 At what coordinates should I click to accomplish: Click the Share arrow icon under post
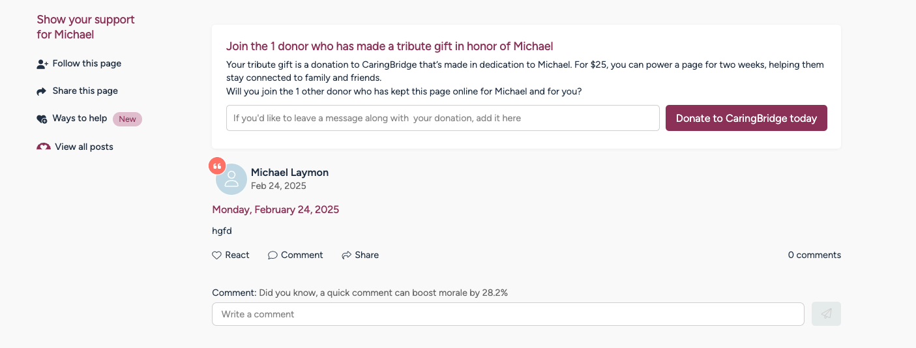pyautogui.click(x=347, y=255)
